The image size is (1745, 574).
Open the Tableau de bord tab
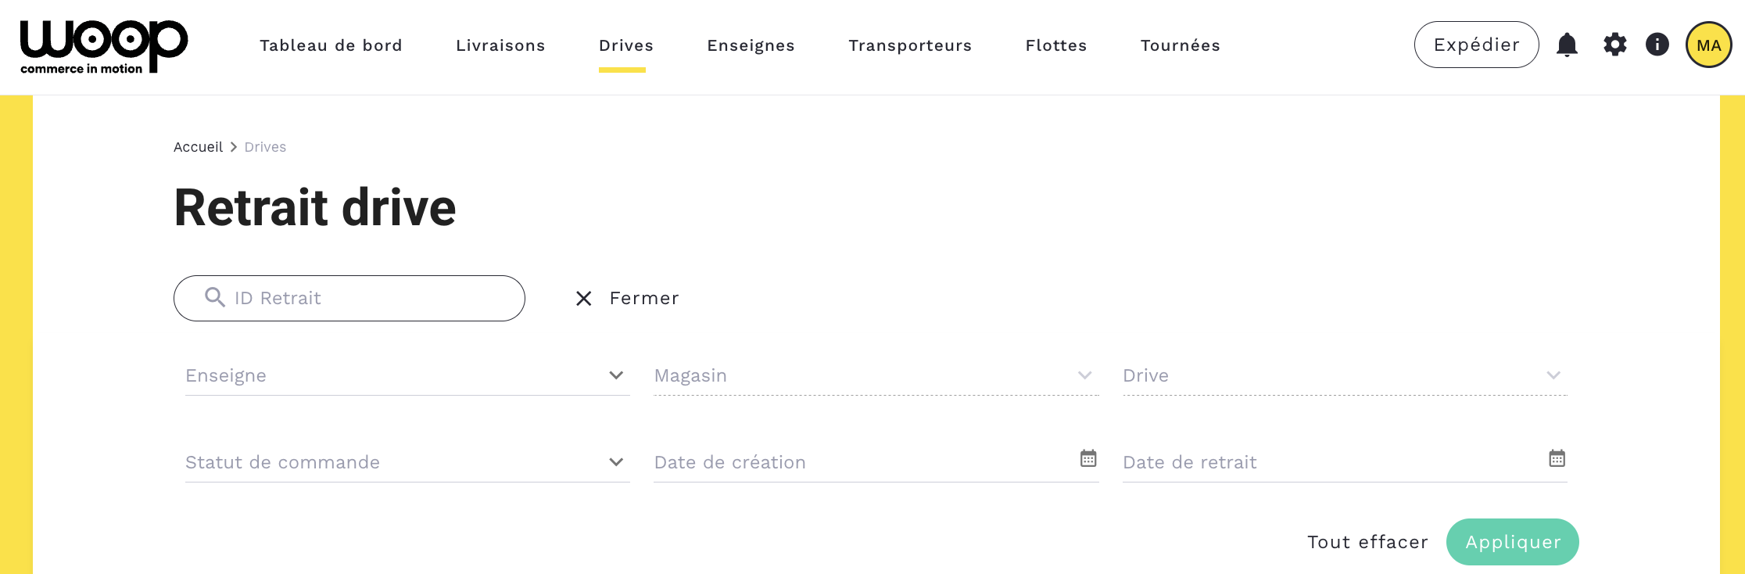331,45
